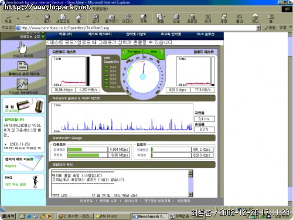Click the Refresh (새로고침) toolbar icon
The image size is (293, 220).
click(63, 19)
